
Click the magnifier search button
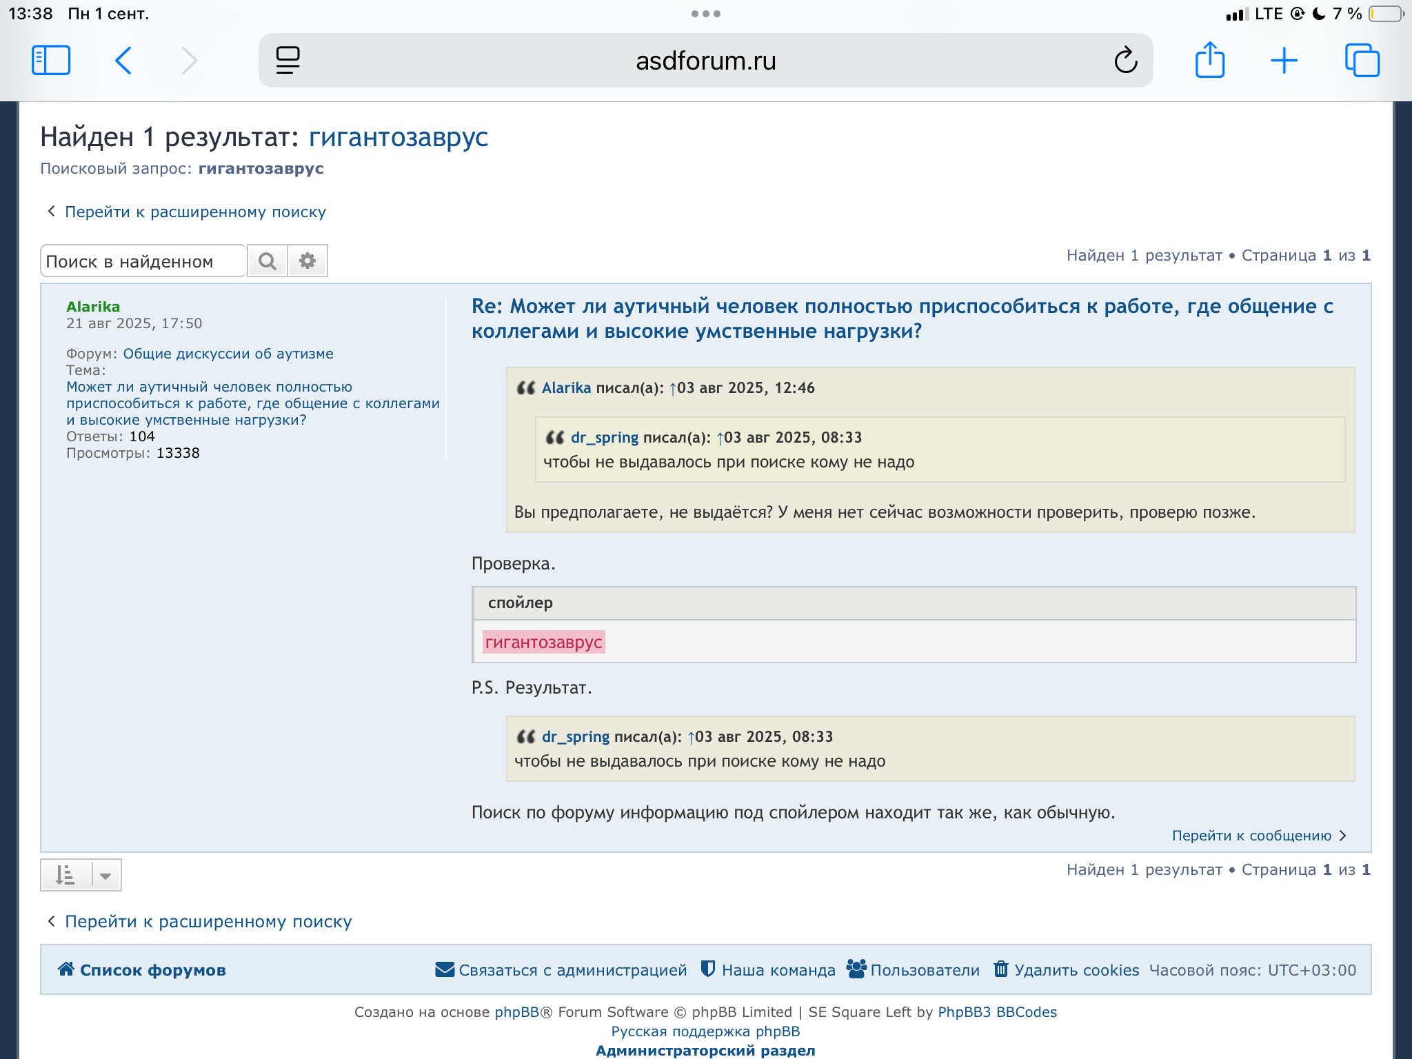coord(268,261)
